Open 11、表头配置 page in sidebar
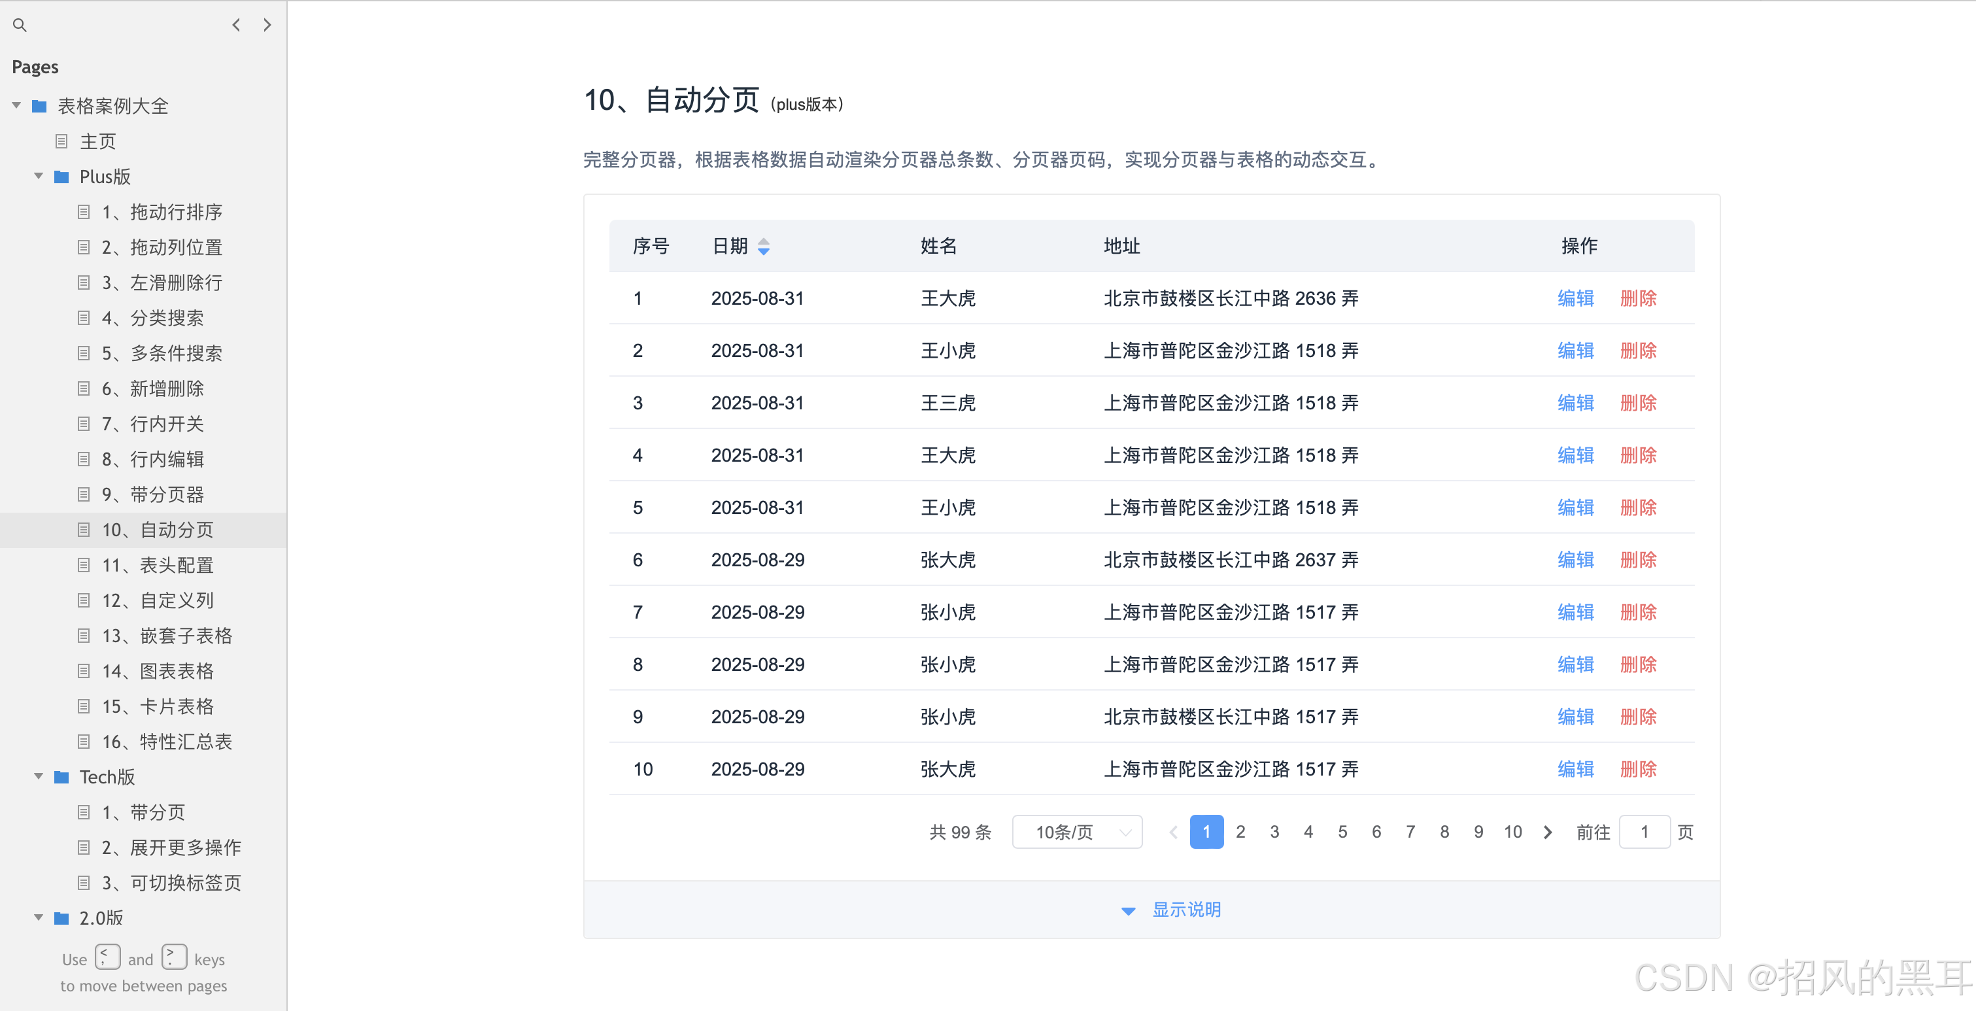Image resolution: width=1976 pixels, height=1011 pixels. click(x=157, y=565)
